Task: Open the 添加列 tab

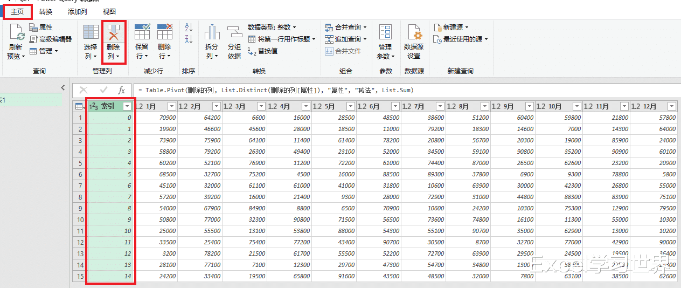Action: pyautogui.click(x=78, y=11)
